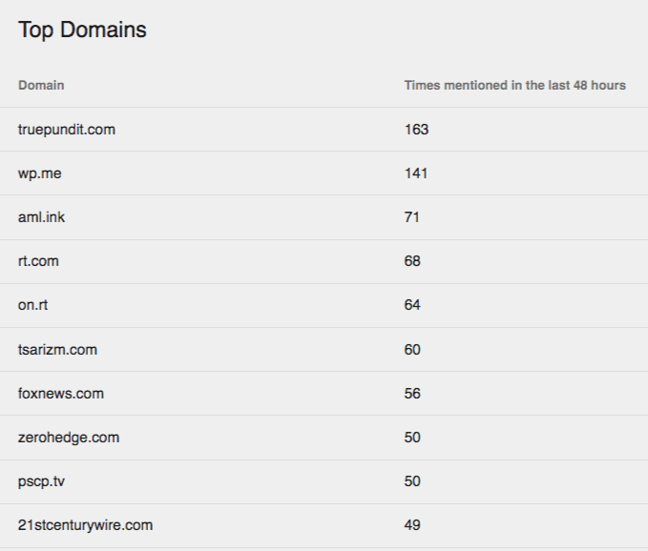648x551 pixels.
Task: Select the 141 mention count for wp.me
Action: (416, 173)
